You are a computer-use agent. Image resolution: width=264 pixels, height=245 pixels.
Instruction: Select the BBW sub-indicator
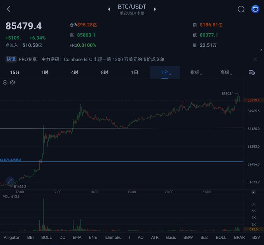[188, 237]
